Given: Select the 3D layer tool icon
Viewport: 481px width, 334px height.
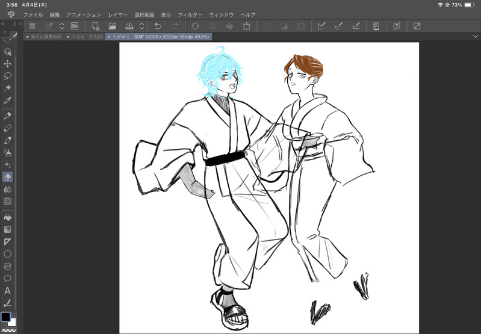Looking at the screenshot, I should point(7,266).
